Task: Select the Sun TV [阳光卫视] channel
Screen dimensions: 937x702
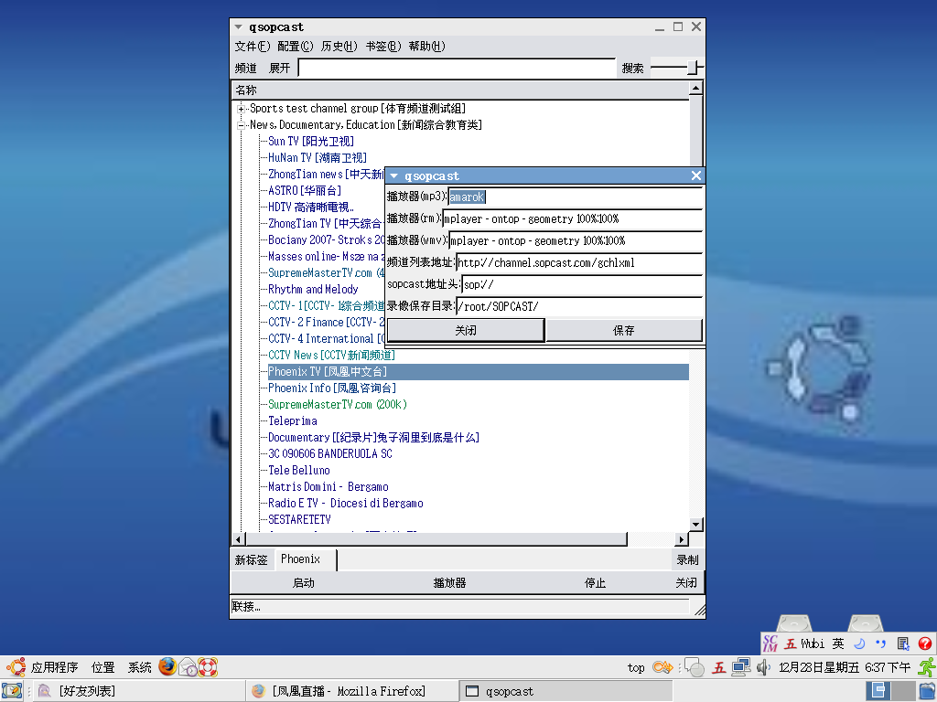Action: coord(311,142)
